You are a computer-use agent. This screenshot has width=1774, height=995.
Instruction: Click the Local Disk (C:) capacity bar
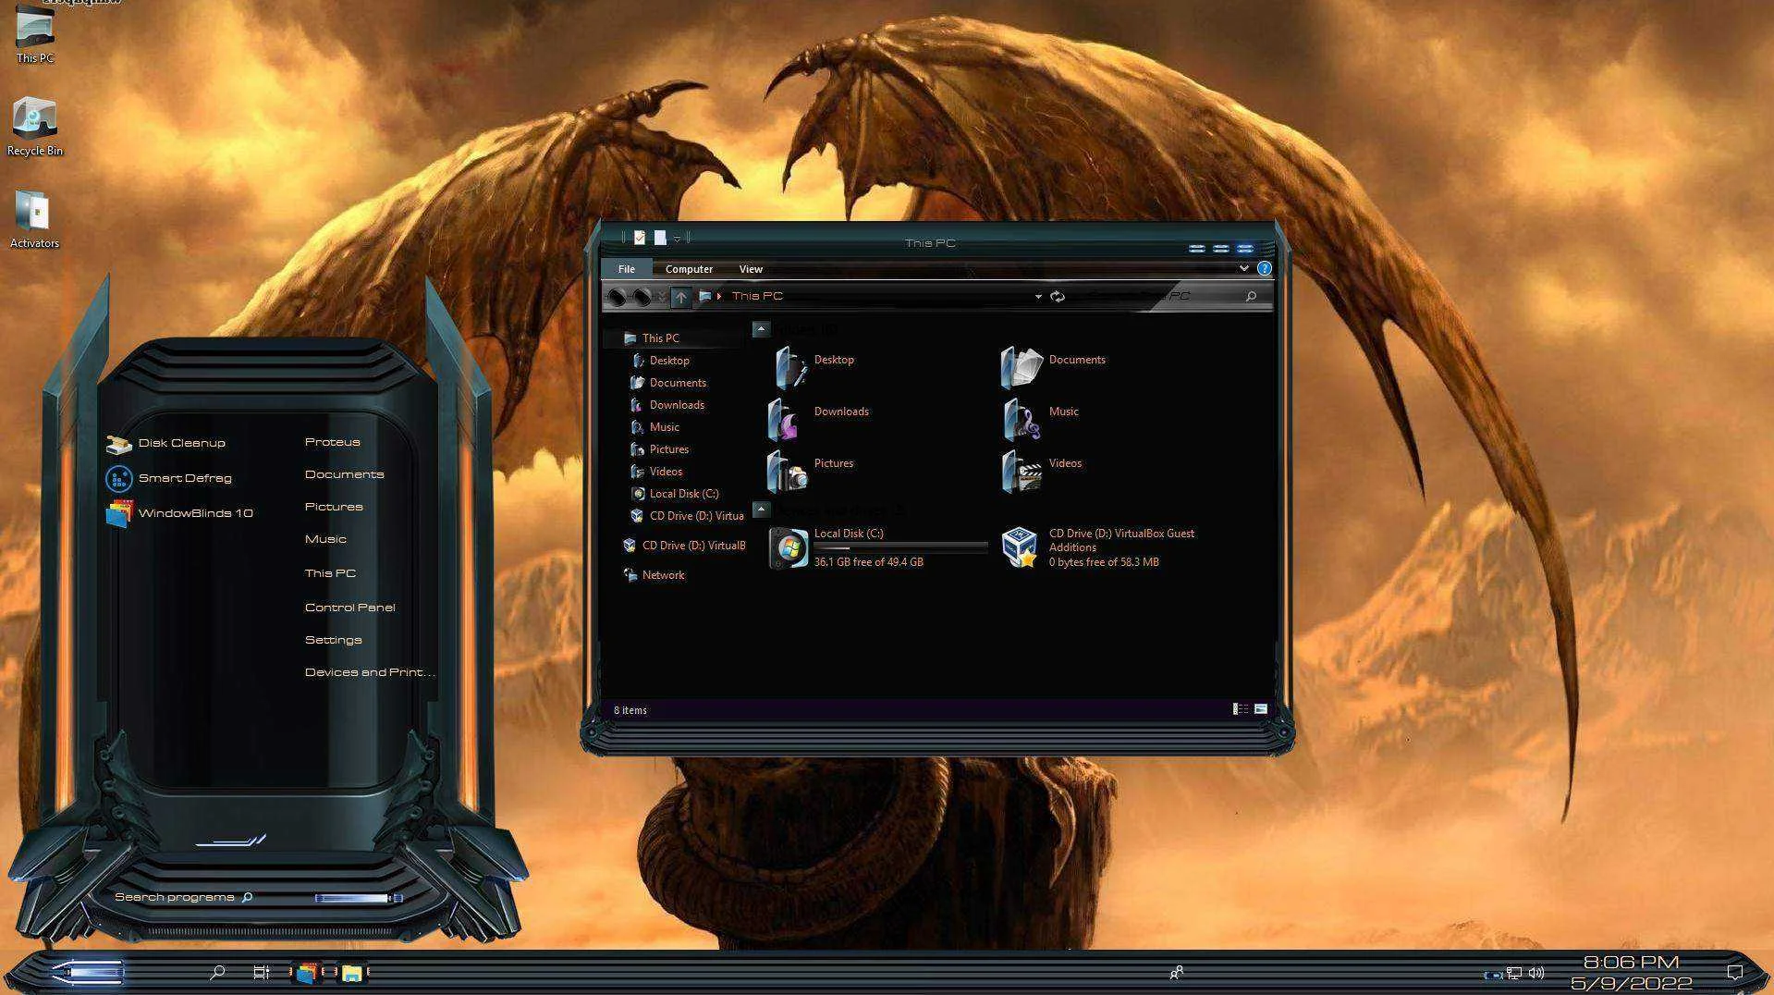coord(899,547)
